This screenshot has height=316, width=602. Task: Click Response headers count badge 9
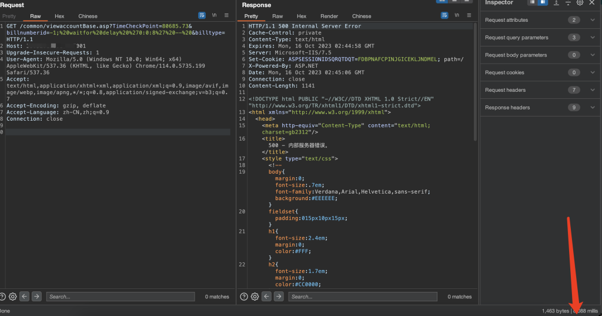[574, 107]
